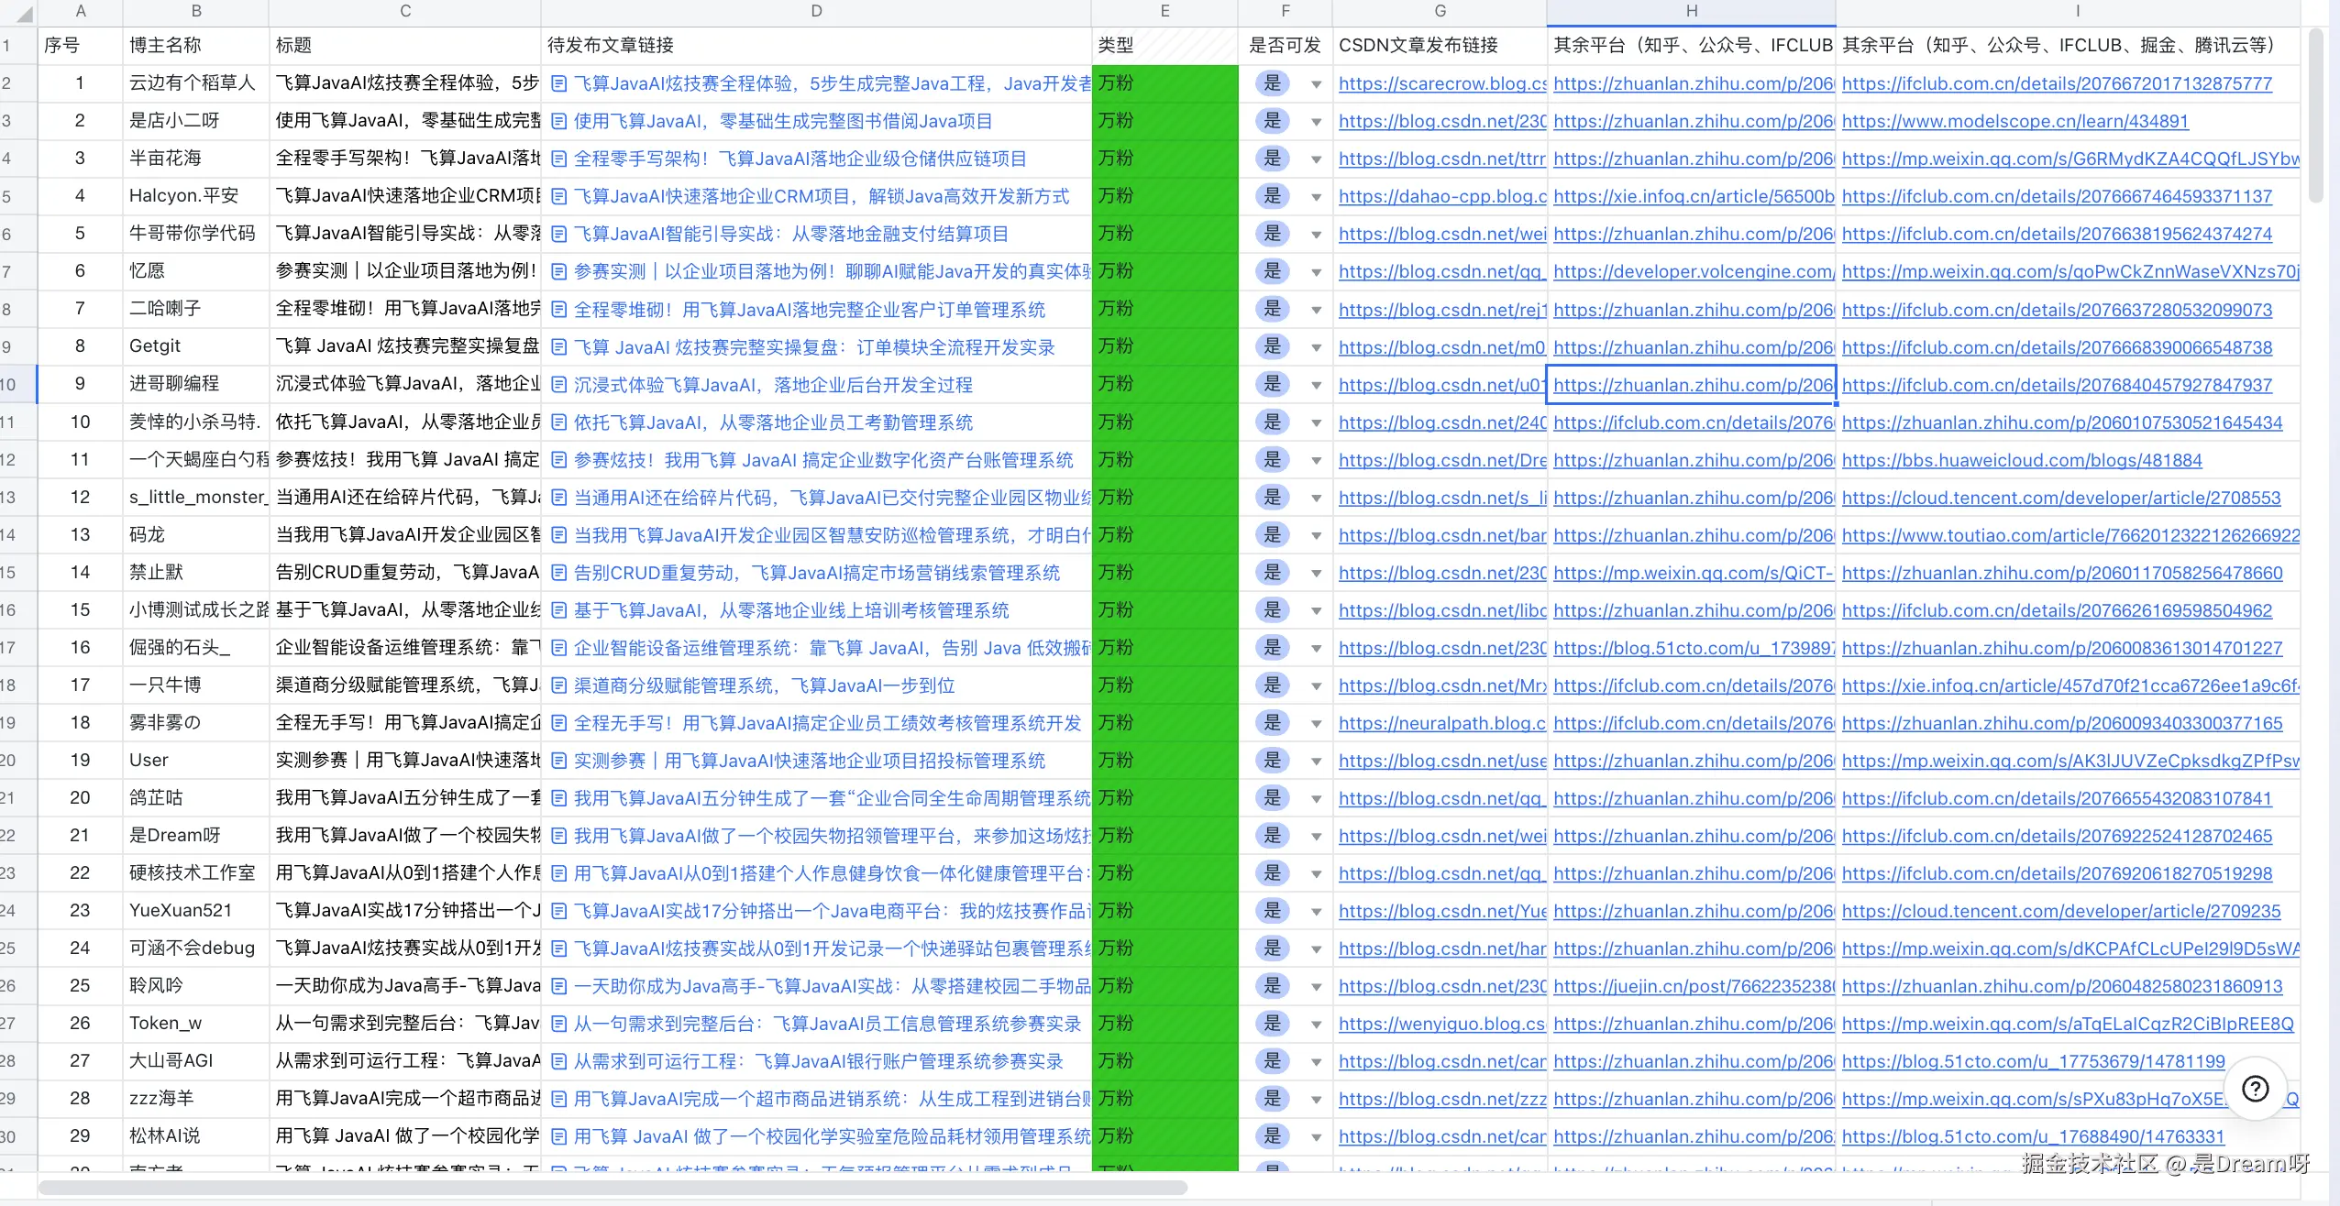Expand 是否可发 dropdown for Halcyon.平安 row
Viewport: 2340px width, 1206px height.
tap(1316, 197)
